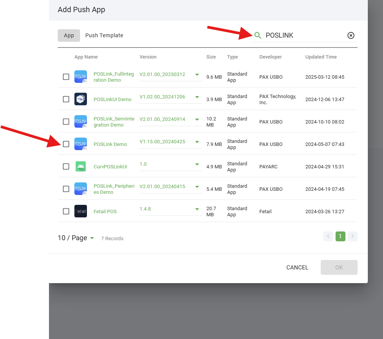Open the Fetail POS name link

click(105, 212)
